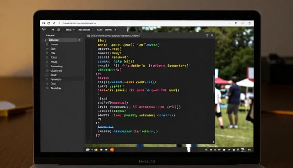
Task: Click the yellow round icon in the browser bar
Action: click(49, 23)
